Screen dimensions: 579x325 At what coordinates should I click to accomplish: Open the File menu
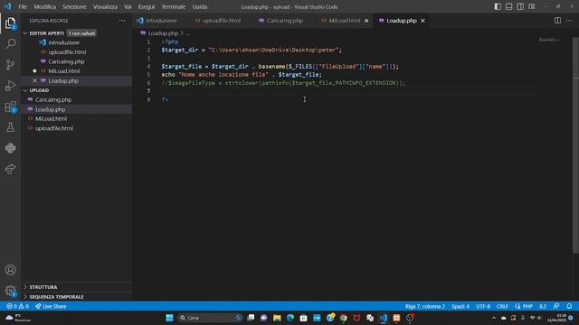point(23,6)
